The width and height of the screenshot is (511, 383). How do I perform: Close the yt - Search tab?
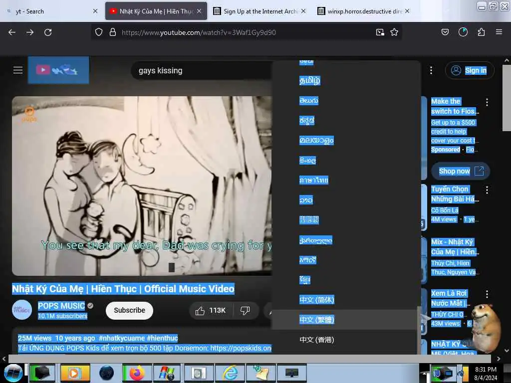point(95,11)
